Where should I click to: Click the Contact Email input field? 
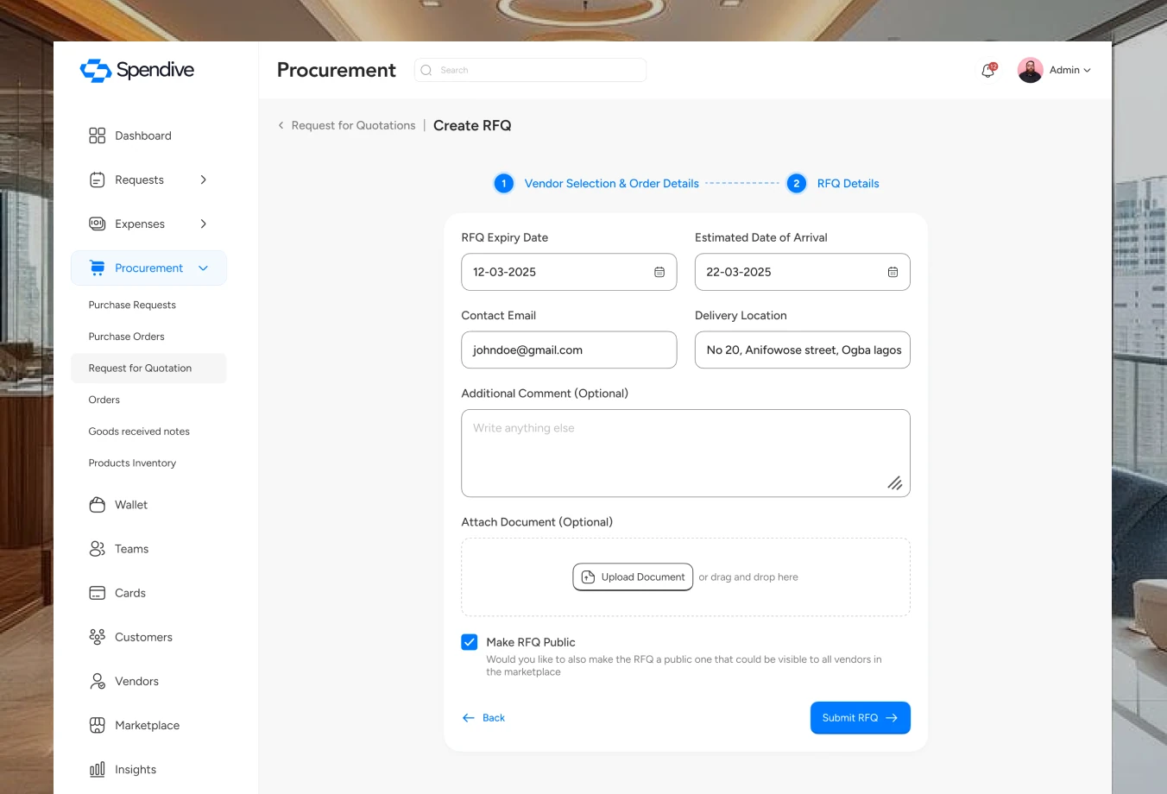pos(569,350)
